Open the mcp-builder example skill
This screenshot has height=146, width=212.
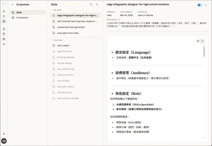coord(75,81)
